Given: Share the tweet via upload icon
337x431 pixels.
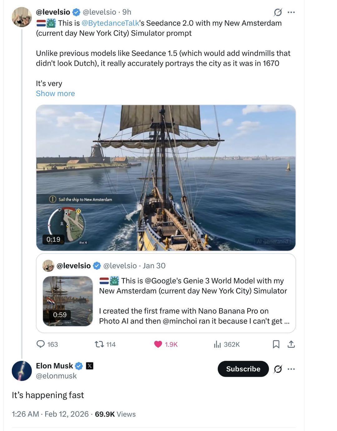Looking at the screenshot, I should coord(291,344).
